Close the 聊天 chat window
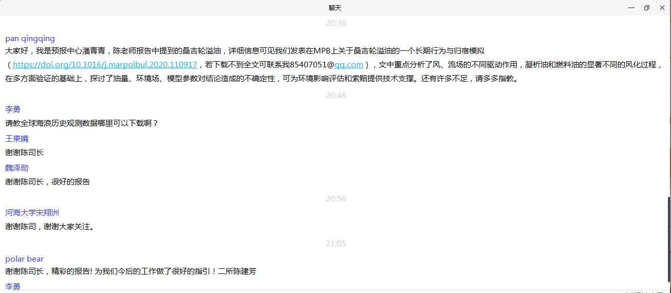The image size is (671, 293). tap(662, 8)
